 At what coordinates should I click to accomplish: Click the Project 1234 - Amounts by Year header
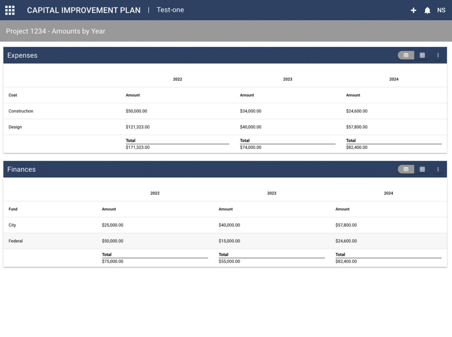point(56,31)
